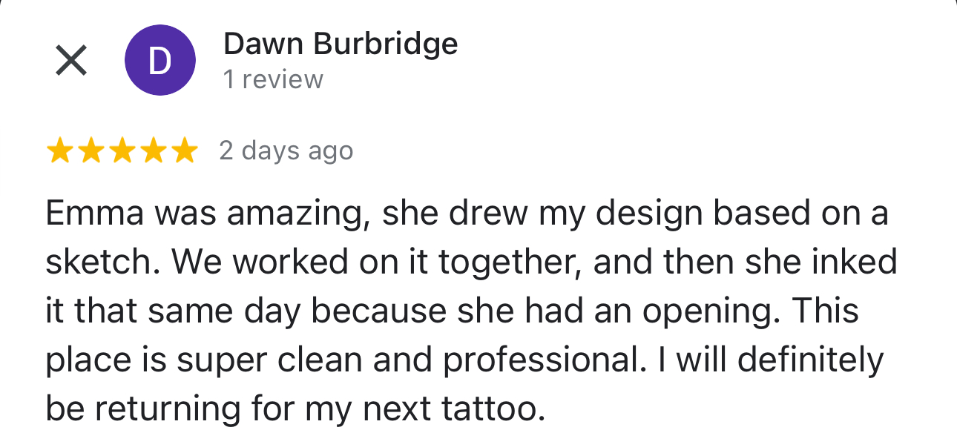Click the first yellow rating star

pos(59,151)
